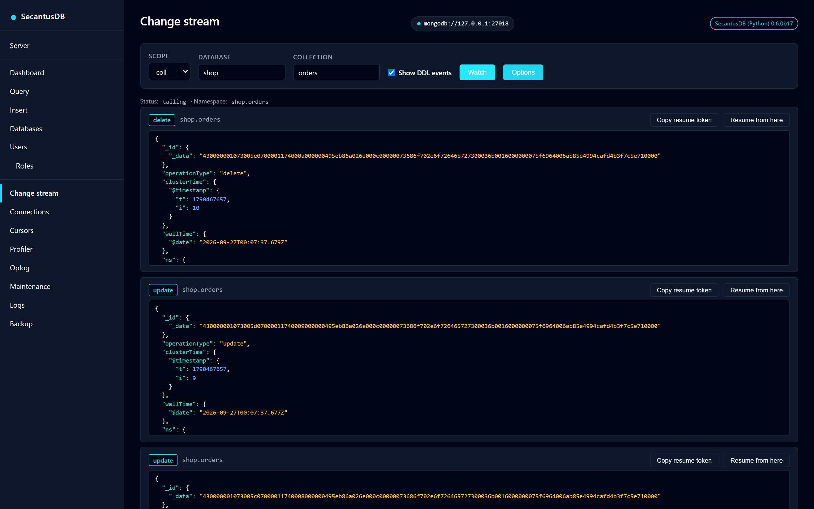The image size is (814, 509).
Task: Open the Scope dropdown set to coll
Action: [170, 72]
